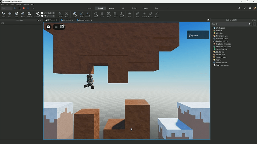
Task: Click the Union solid modeling icon
Action: click(138, 14)
